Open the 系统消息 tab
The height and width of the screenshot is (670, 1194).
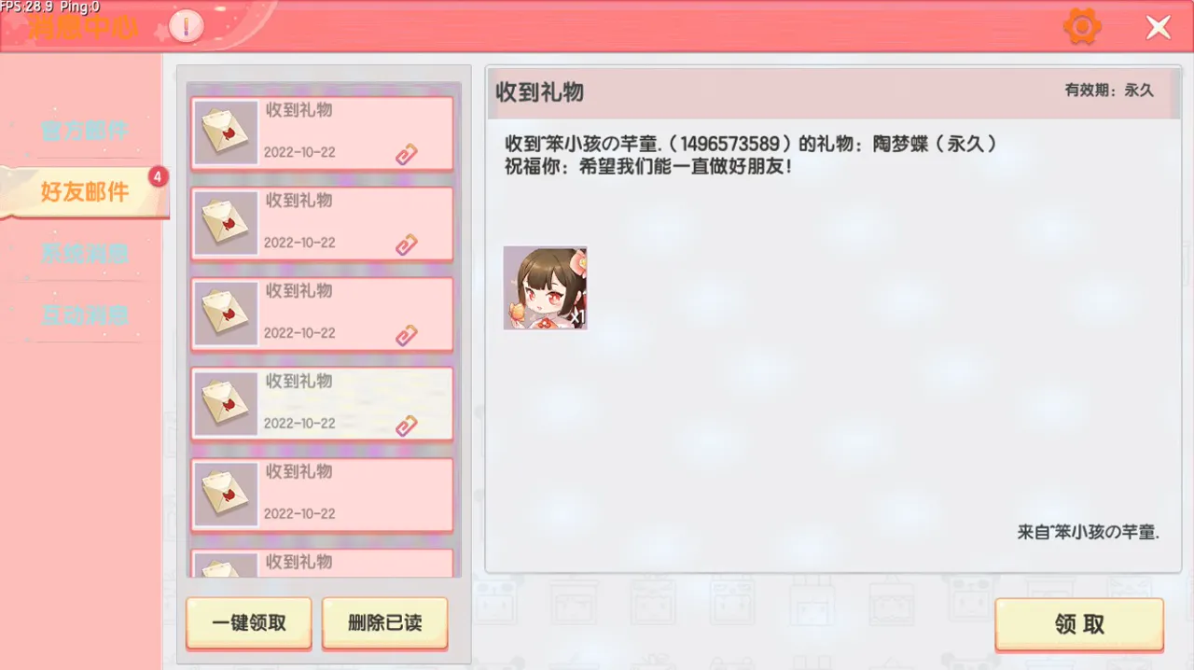click(x=84, y=253)
